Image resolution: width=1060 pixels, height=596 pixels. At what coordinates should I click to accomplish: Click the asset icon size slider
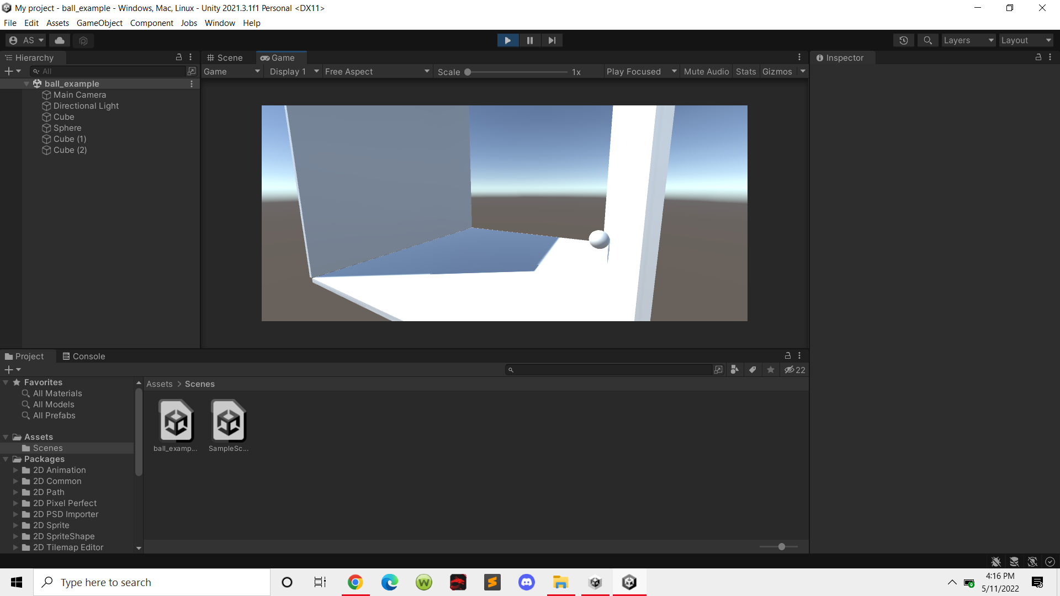pyautogui.click(x=781, y=546)
